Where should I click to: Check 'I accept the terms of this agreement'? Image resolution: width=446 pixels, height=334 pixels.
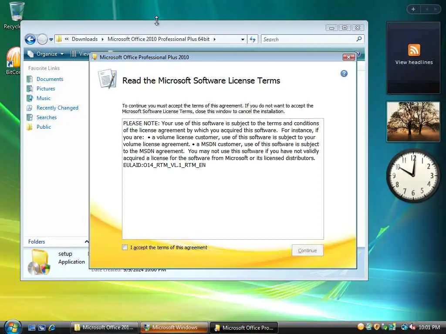pyautogui.click(x=125, y=247)
